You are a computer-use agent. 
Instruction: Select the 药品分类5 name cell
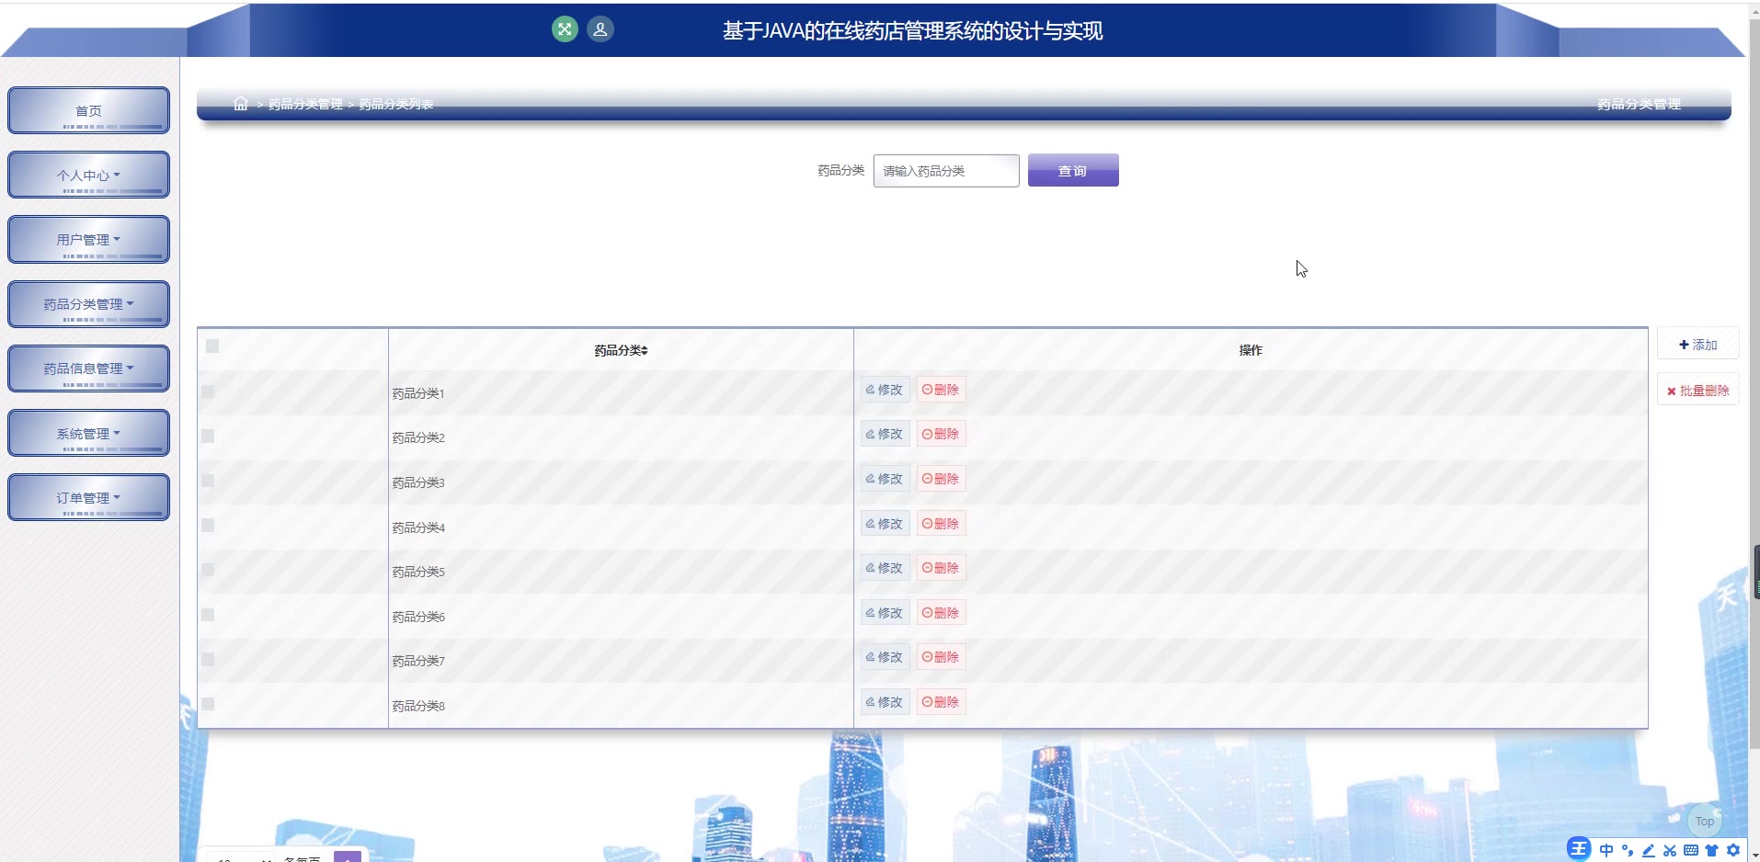[621, 572]
